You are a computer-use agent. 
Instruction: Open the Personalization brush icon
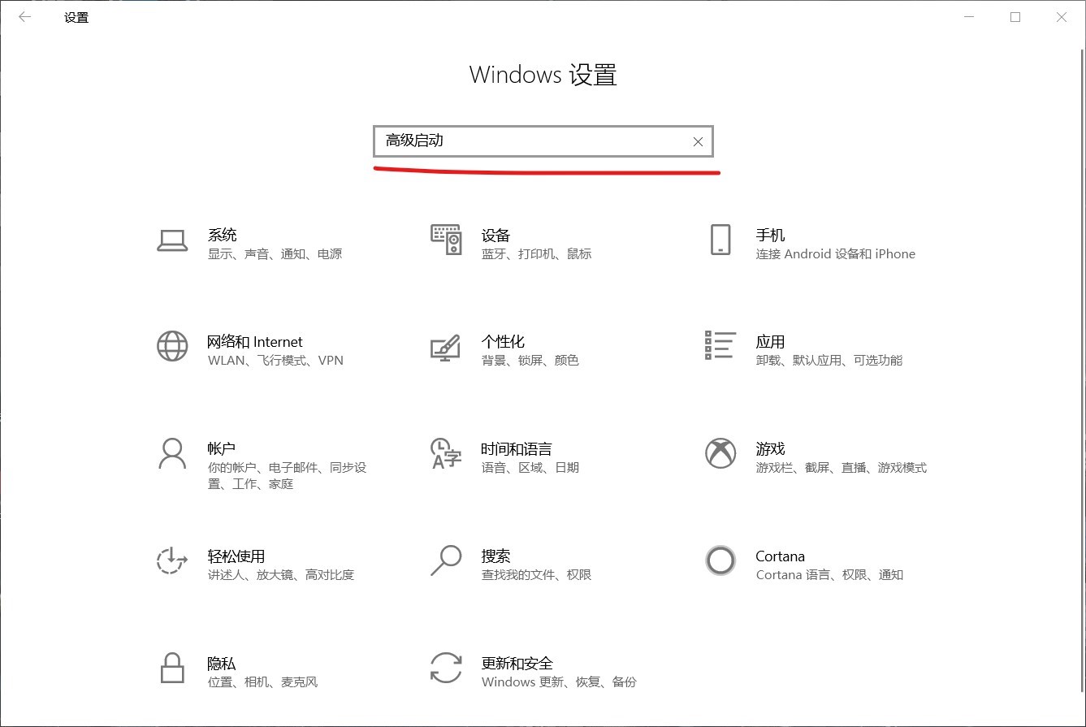click(446, 347)
